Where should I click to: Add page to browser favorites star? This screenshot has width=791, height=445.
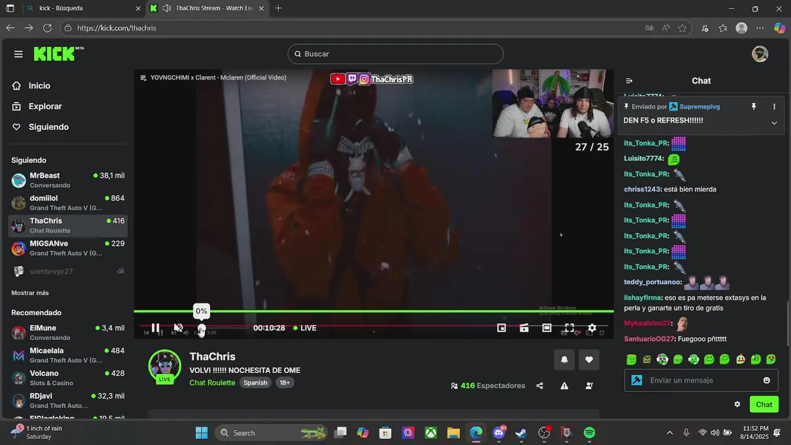tap(682, 28)
